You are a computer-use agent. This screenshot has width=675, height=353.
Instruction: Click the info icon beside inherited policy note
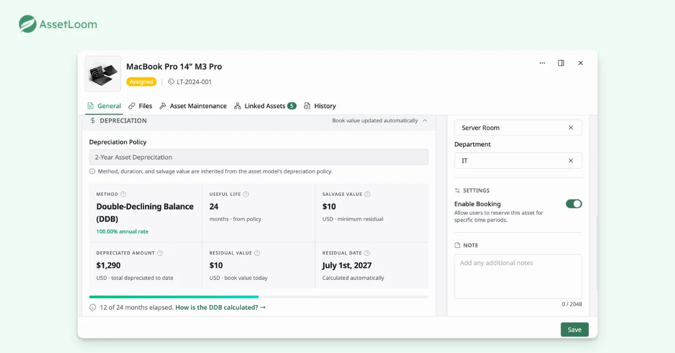coord(92,171)
